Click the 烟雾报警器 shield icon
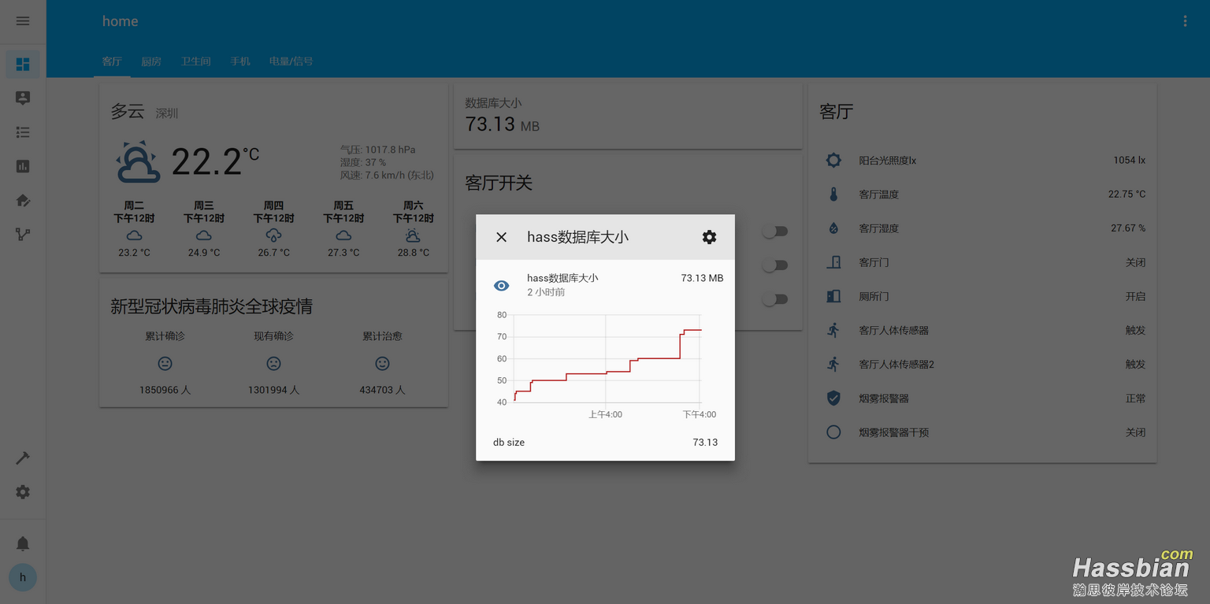 click(833, 398)
